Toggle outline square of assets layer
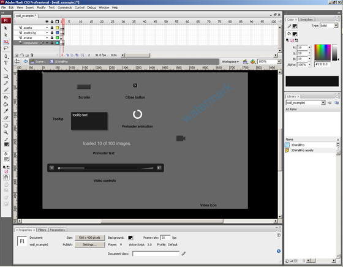Viewport: 343px width, 267px height. click(x=58, y=28)
